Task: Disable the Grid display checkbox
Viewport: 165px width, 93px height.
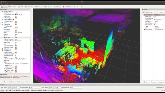Action: pyautogui.click(x=16, y=23)
